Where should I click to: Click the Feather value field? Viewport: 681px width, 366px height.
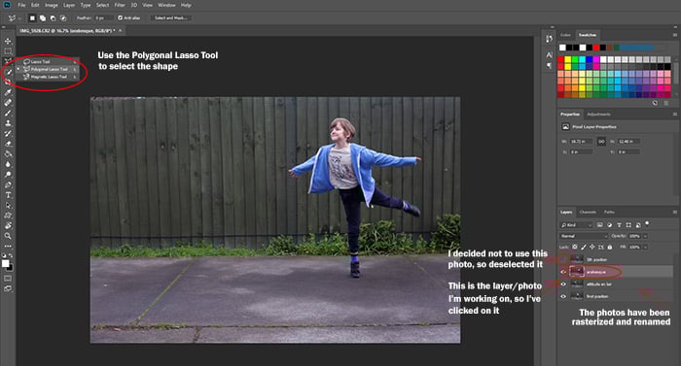[x=103, y=17]
